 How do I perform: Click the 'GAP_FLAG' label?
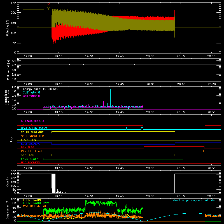point(27,125)
